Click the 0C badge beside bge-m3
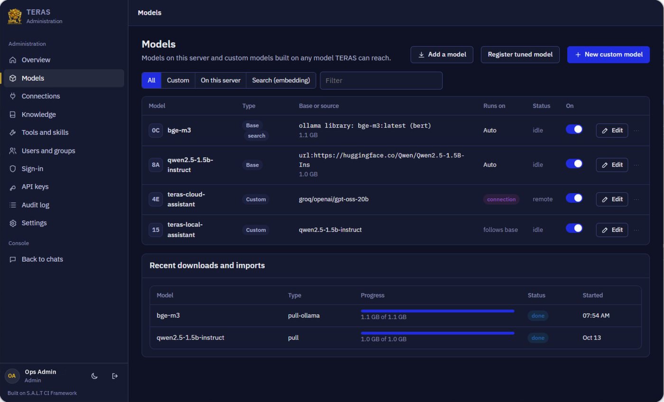Screen dimensions: 664x402 pyautogui.click(x=156, y=130)
